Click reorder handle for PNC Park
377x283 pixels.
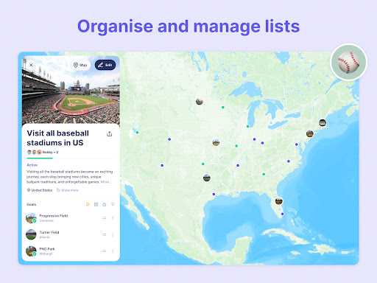105,251
